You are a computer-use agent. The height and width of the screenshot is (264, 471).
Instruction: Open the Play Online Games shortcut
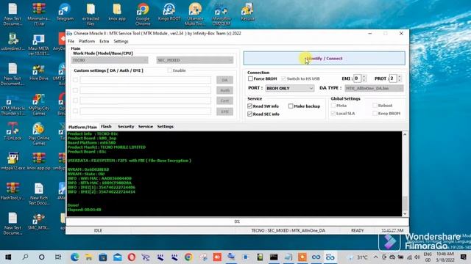tap(39, 134)
